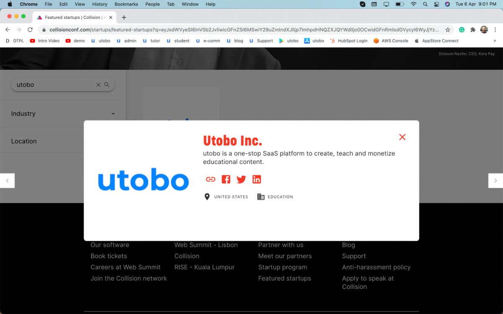Open the admin bookmark
Image resolution: width=503 pixels, height=314 pixels.
click(127, 41)
